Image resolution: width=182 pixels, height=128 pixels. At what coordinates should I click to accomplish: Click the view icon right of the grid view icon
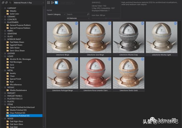[x=52, y=3]
